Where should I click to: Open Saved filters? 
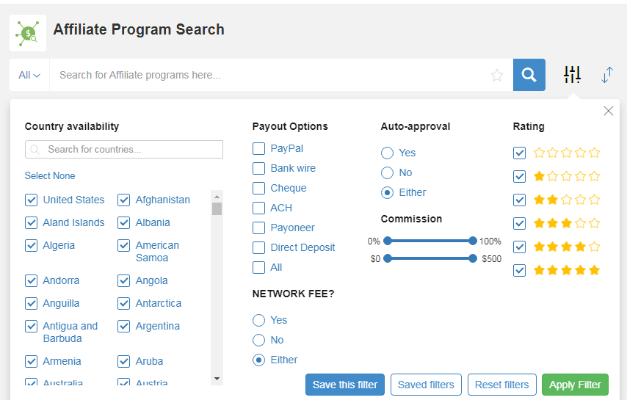click(x=426, y=385)
